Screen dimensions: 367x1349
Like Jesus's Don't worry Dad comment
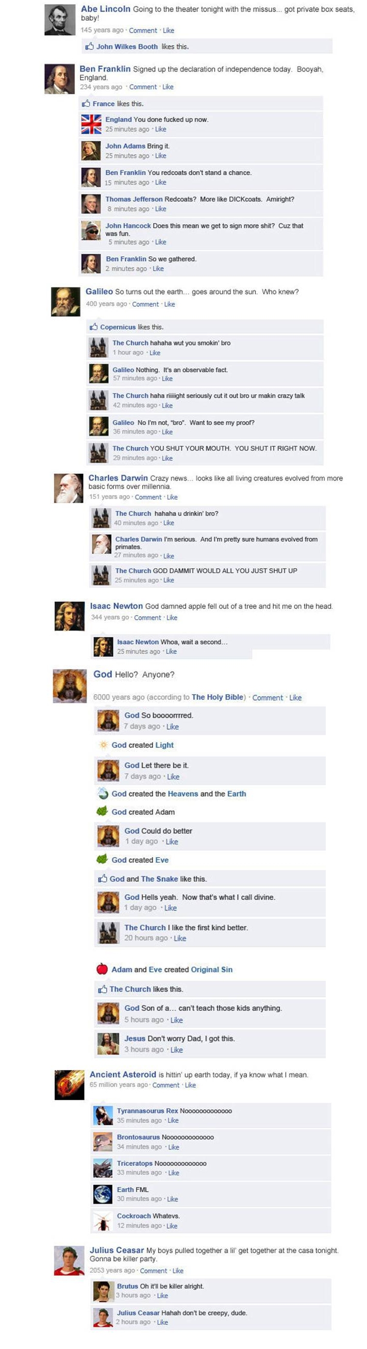(x=176, y=1049)
